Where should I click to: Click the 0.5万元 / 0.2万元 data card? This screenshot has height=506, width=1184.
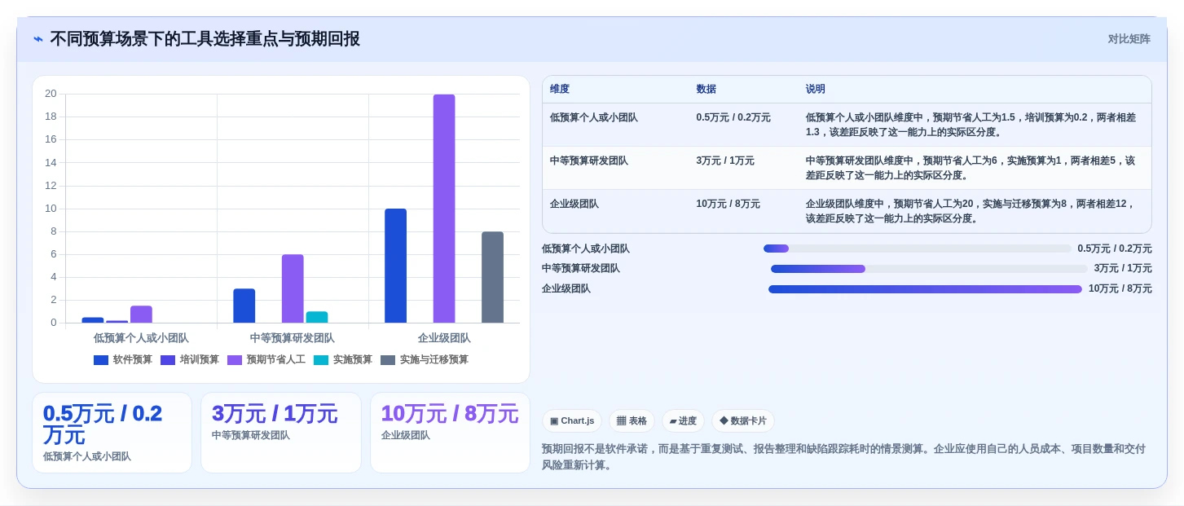tap(112, 433)
